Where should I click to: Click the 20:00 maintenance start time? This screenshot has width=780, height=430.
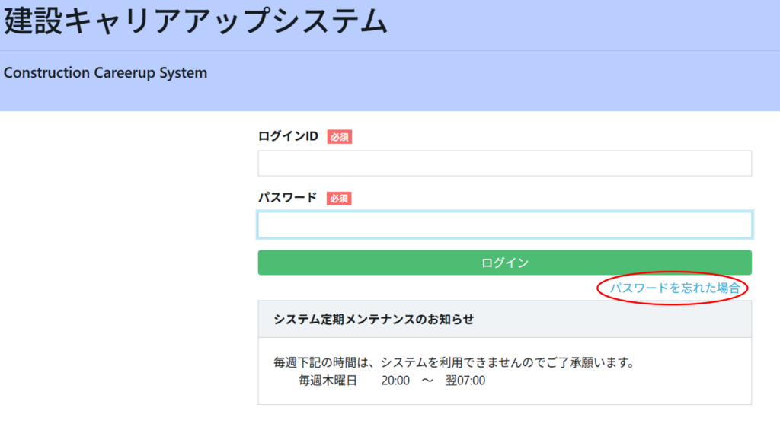(x=395, y=381)
